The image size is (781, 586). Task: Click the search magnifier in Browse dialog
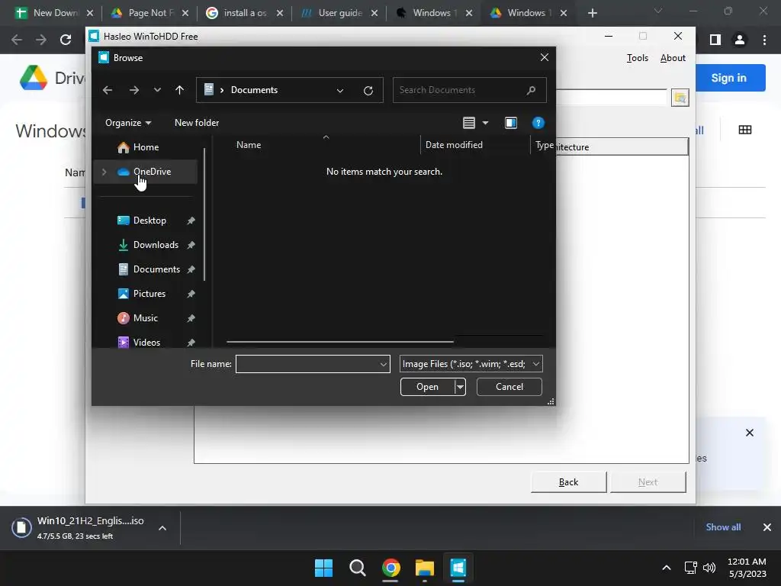(x=531, y=90)
